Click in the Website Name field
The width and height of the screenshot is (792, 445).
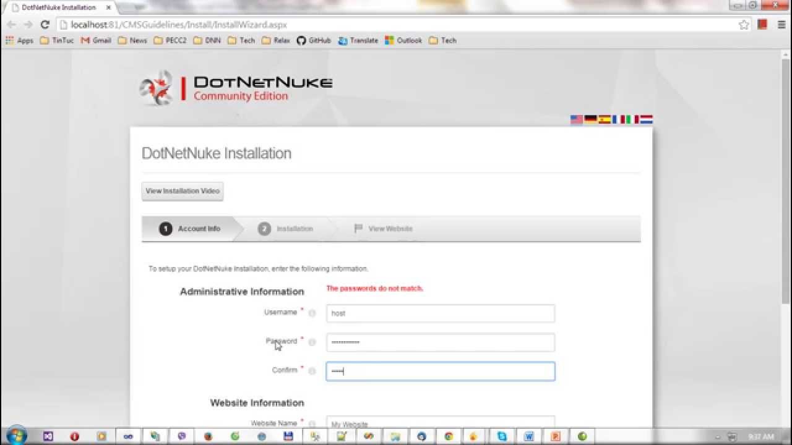[x=441, y=423]
